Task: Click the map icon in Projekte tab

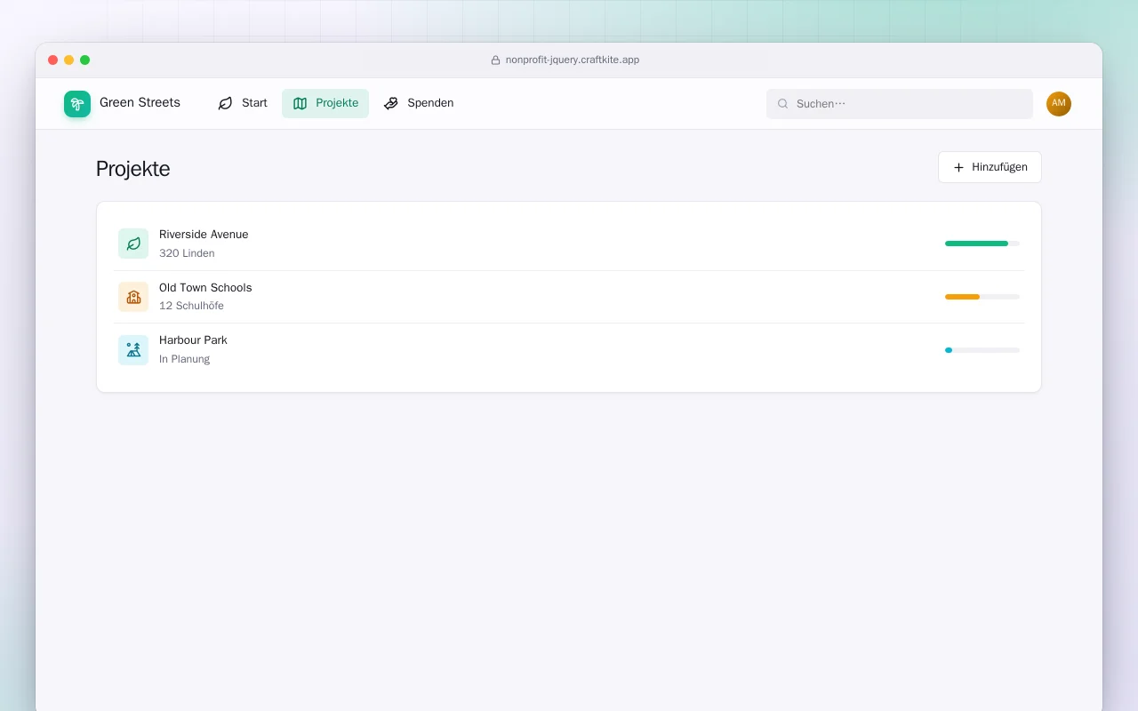Action: click(300, 103)
